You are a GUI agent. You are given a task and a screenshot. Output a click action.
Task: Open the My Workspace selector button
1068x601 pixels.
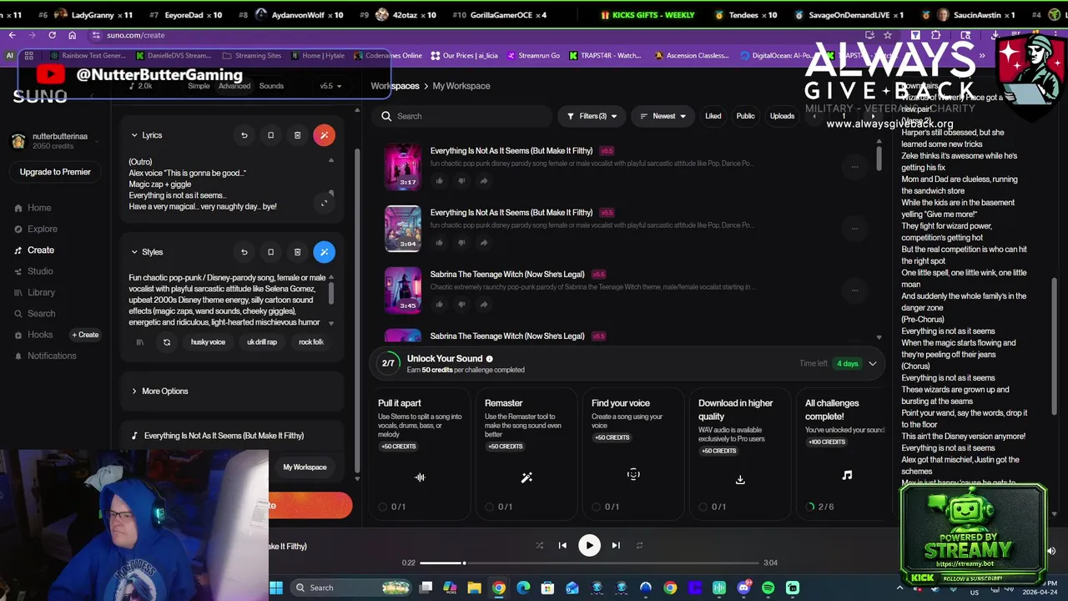point(305,467)
